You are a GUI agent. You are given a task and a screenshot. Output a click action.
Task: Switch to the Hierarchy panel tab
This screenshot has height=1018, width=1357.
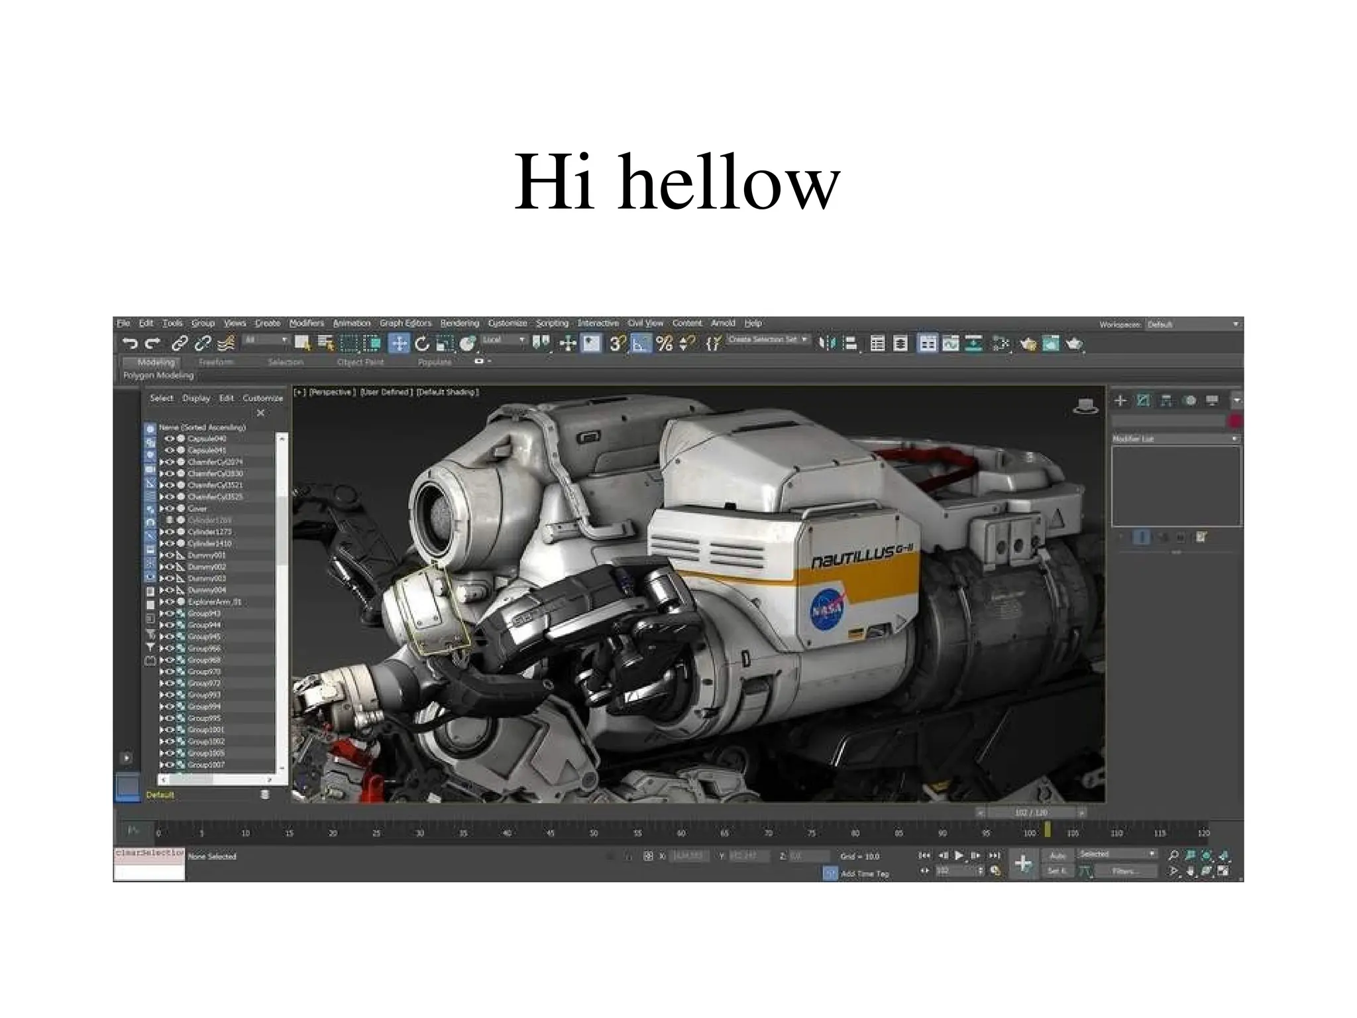pos(1166,400)
